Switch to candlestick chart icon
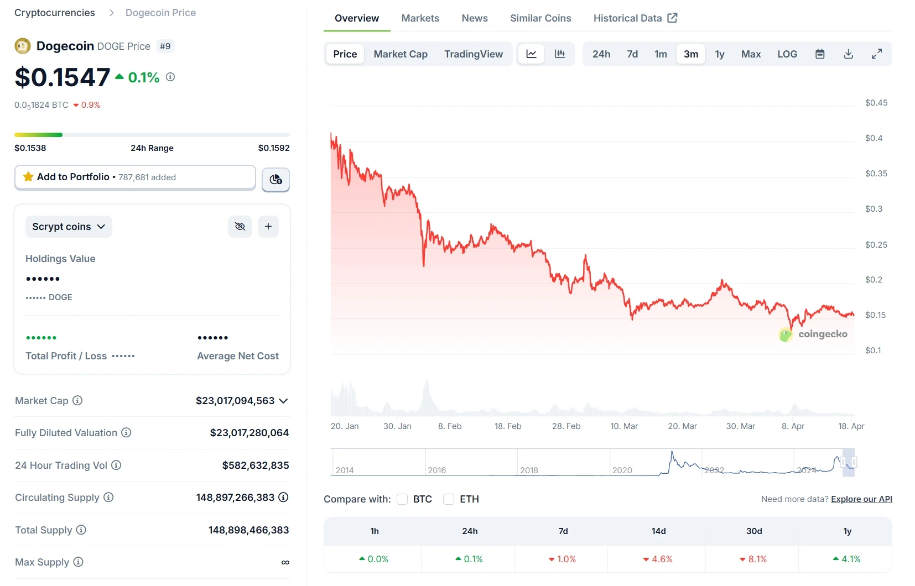Screen dimensions: 915x586 pyautogui.click(x=560, y=54)
